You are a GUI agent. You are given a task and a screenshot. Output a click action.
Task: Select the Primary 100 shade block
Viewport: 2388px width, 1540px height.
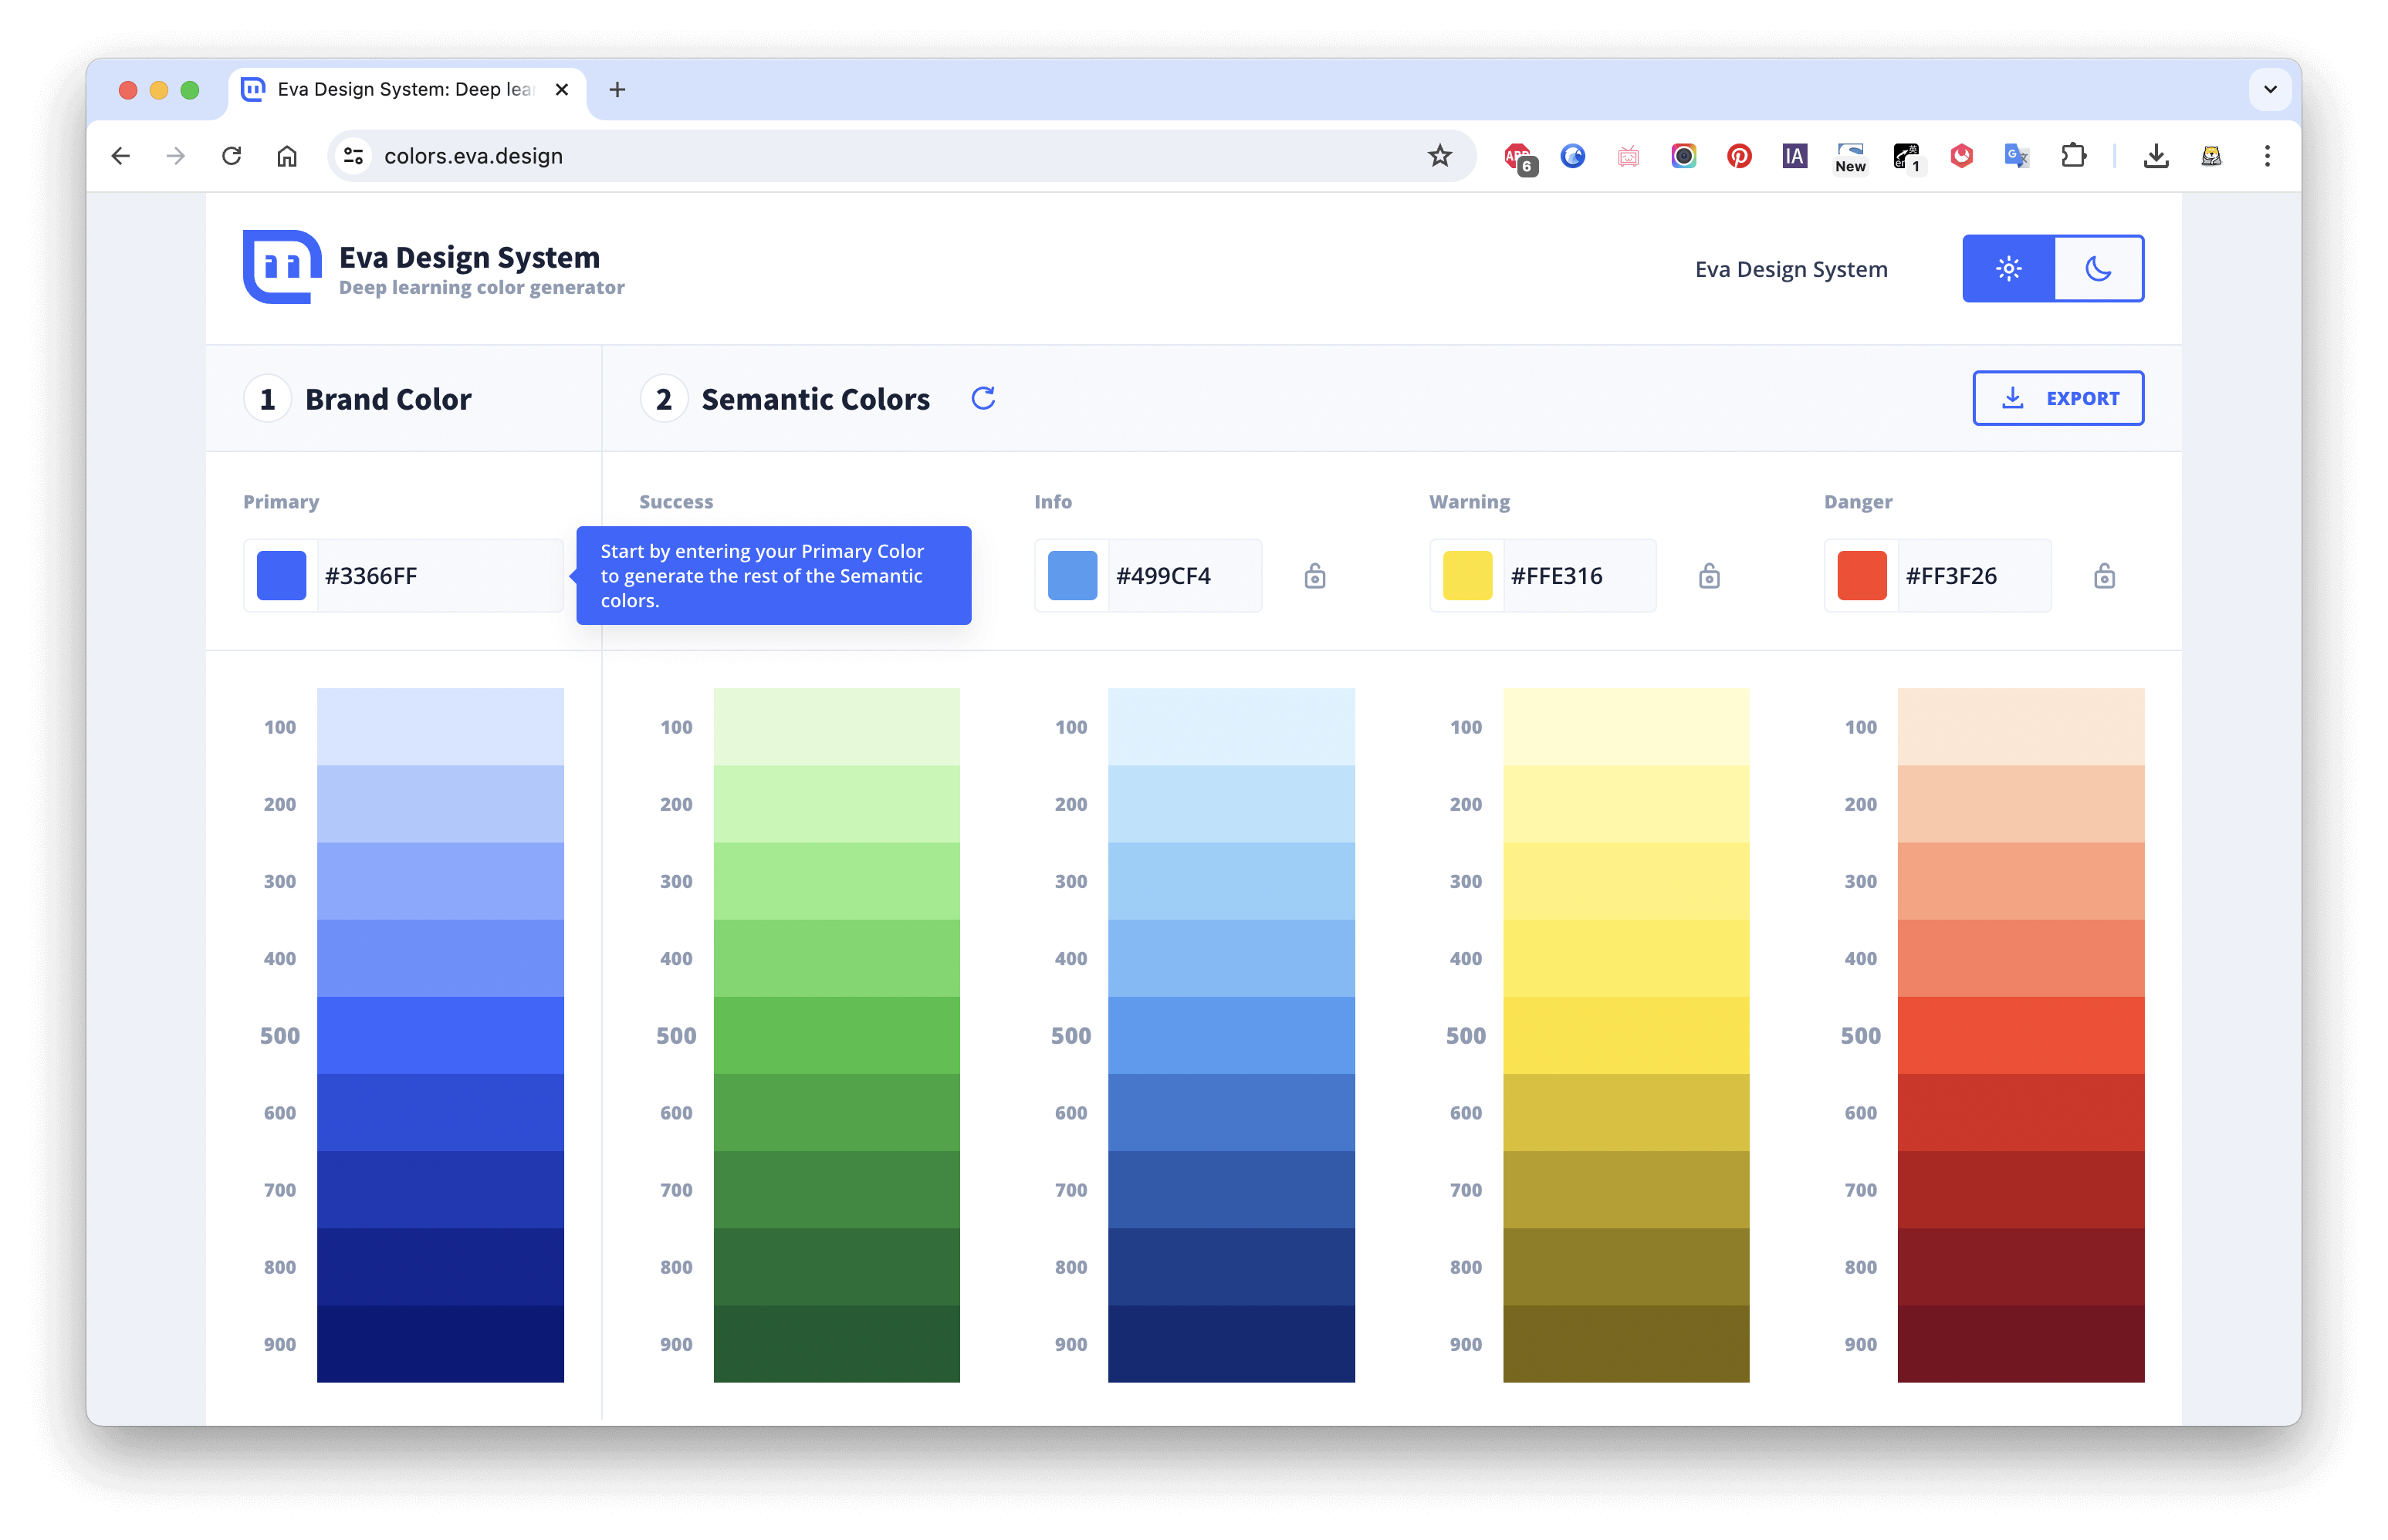[x=440, y=727]
